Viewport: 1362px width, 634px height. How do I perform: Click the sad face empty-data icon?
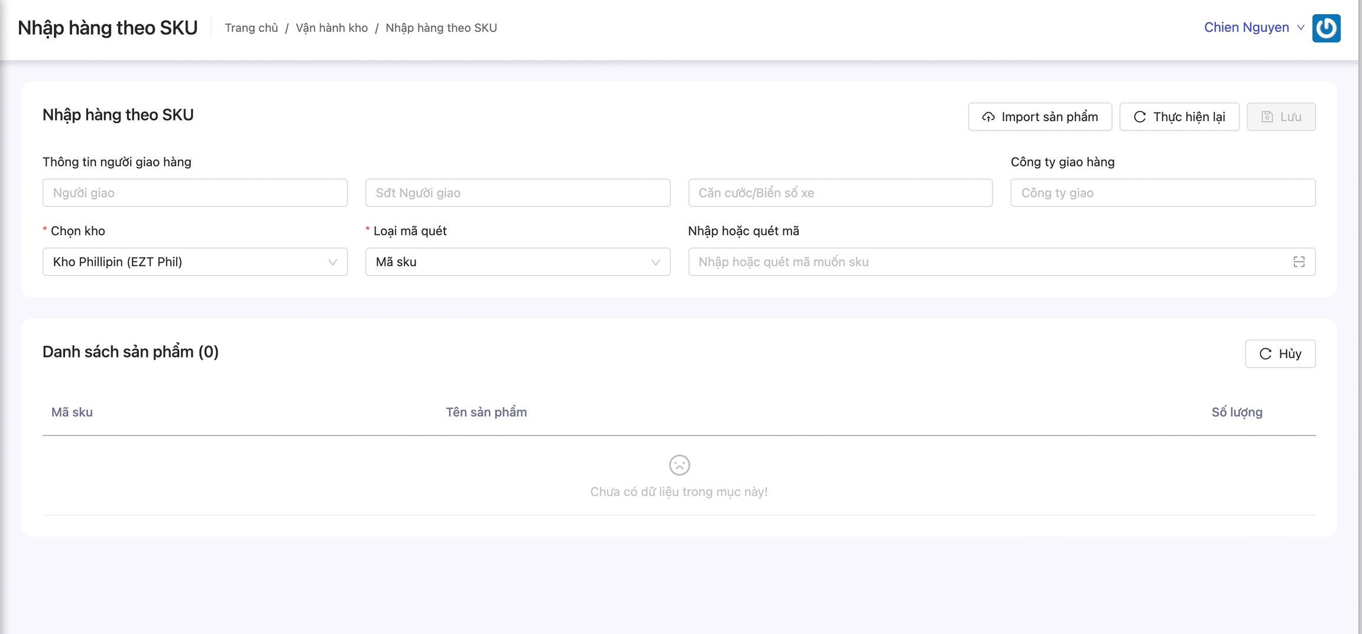tap(679, 465)
